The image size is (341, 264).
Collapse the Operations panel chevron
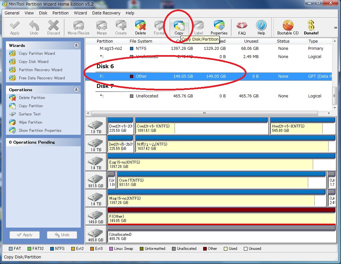(x=76, y=90)
